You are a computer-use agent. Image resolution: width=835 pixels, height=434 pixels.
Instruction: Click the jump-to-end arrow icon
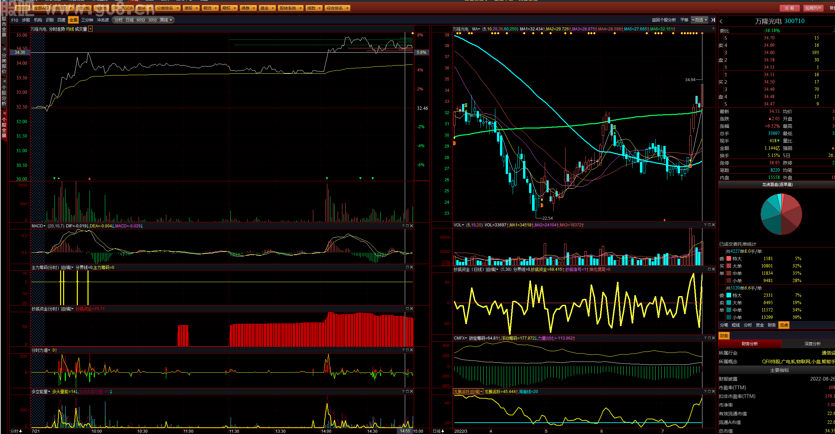click(x=713, y=20)
